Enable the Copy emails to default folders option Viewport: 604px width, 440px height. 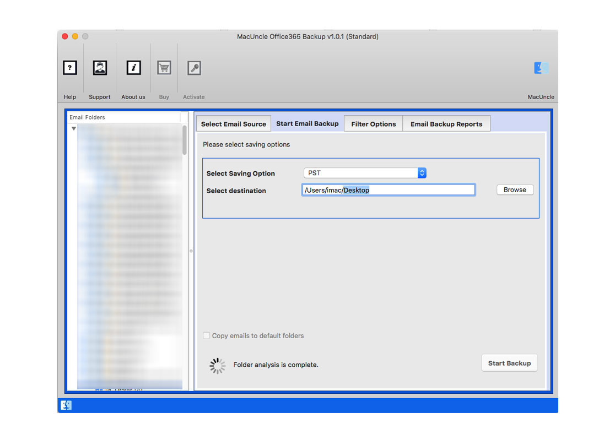207,335
